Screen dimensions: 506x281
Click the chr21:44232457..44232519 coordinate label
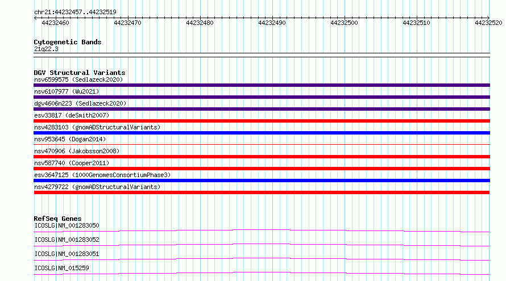click(x=75, y=12)
